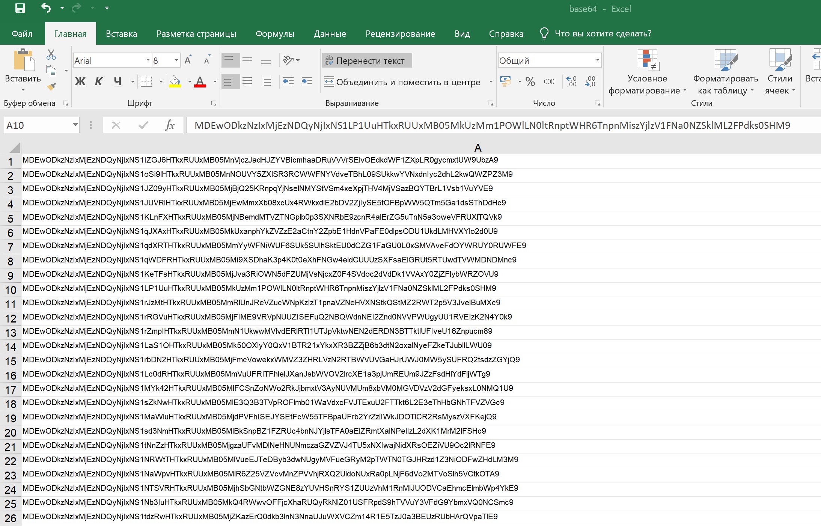This screenshot has width=821, height=526.
Task: Apply yellow fill color to cell
Action: tap(175, 81)
